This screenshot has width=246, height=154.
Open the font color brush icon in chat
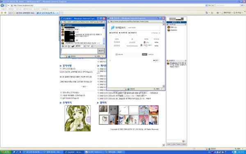(x=73, y=46)
